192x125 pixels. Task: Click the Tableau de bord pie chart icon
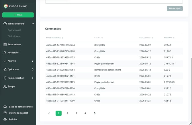[5, 24]
